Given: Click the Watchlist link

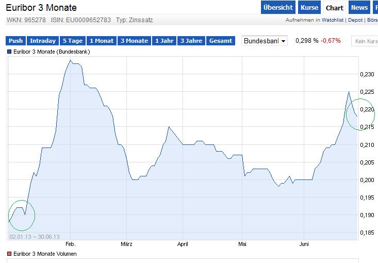Looking at the screenshot, I should [334, 20].
